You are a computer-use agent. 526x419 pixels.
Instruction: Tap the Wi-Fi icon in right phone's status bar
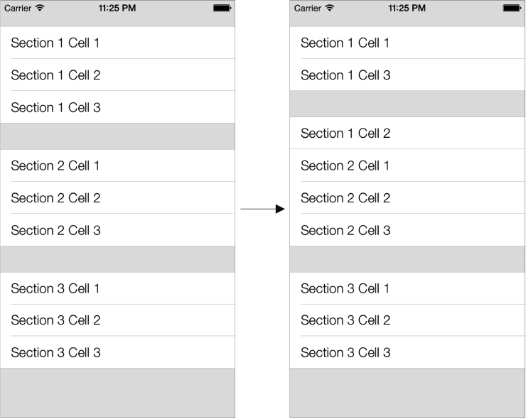pos(329,8)
